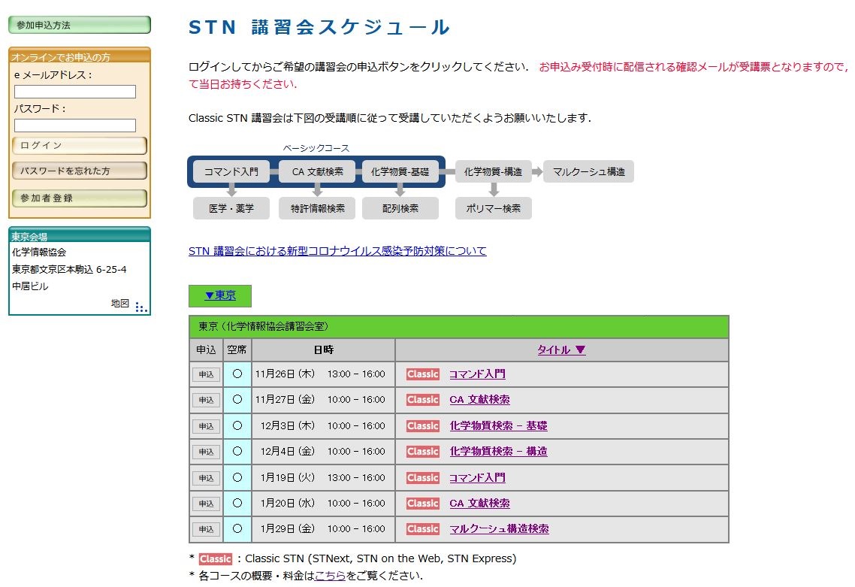Click the Classic badge in the 1月20日 row

422,504
